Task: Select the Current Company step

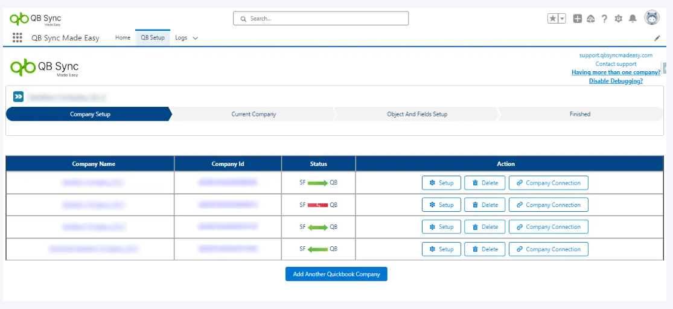Action: (254, 114)
